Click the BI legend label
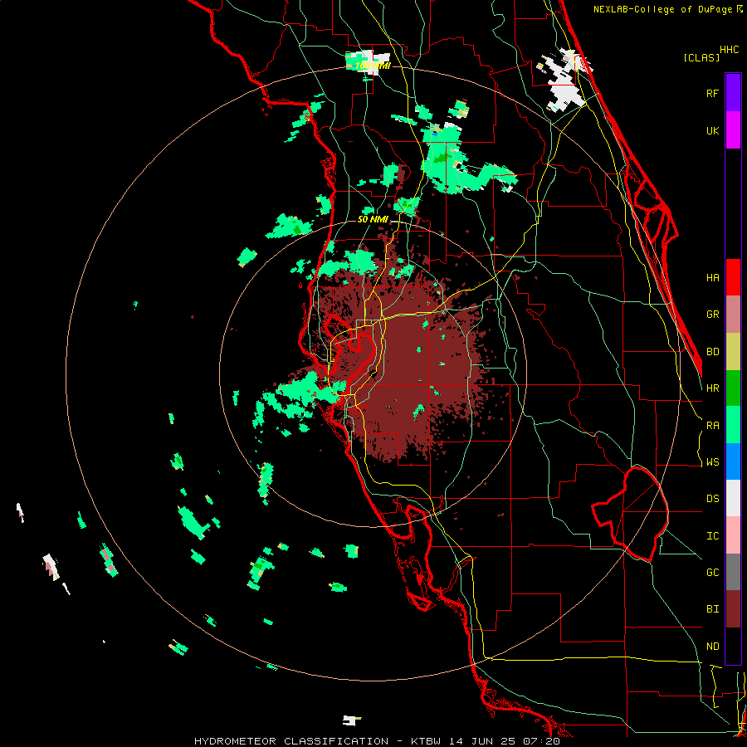The height and width of the screenshot is (747, 747). pos(712,609)
